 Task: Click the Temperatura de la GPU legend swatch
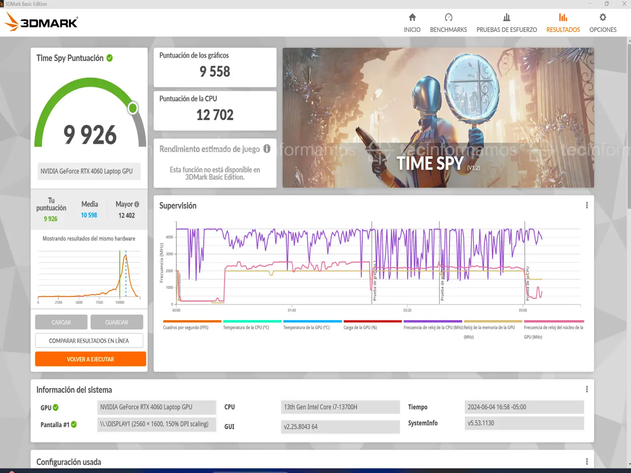click(312, 322)
